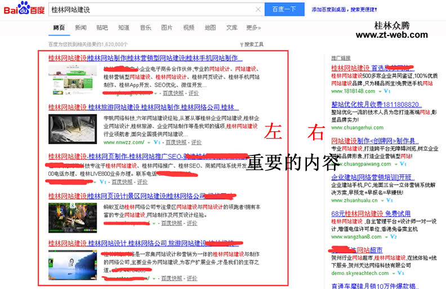
Task: Click V1 badge beside www.1818148.com
Action: pos(387,91)
